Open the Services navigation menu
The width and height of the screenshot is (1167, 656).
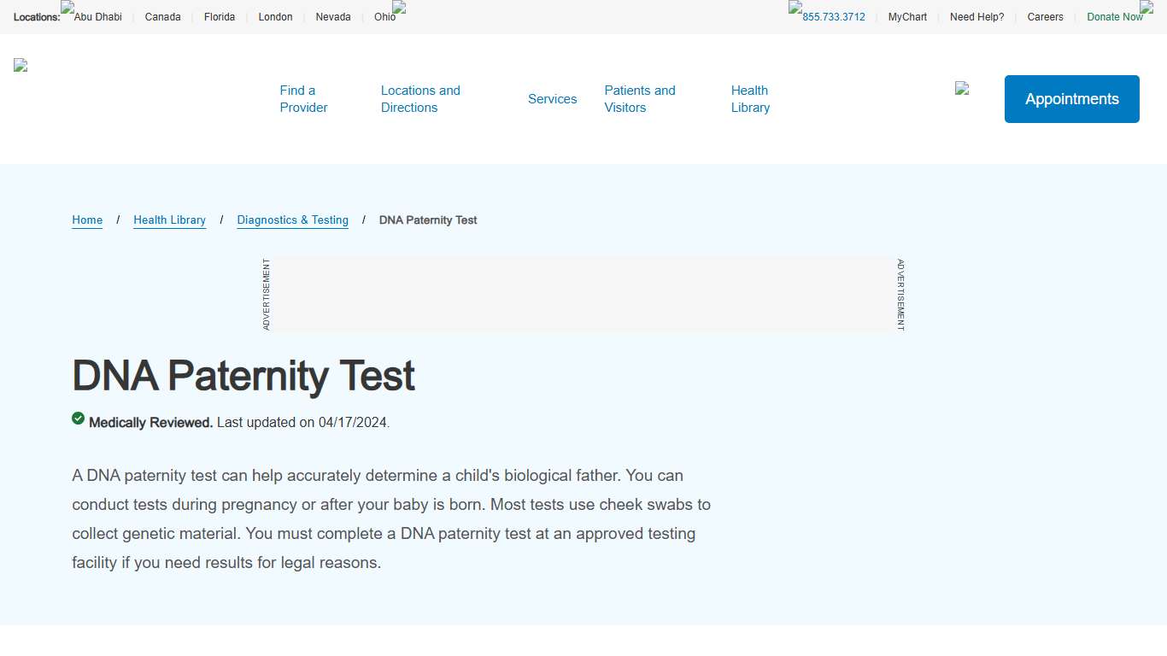coord(552,99)
